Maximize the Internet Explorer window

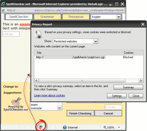(x=117, y=4)
